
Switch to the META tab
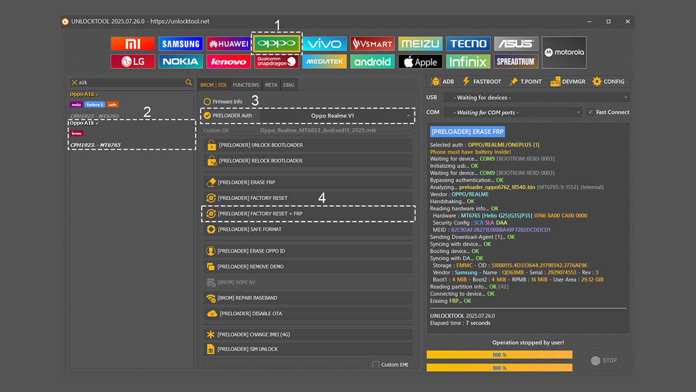[x=271, y=85]
